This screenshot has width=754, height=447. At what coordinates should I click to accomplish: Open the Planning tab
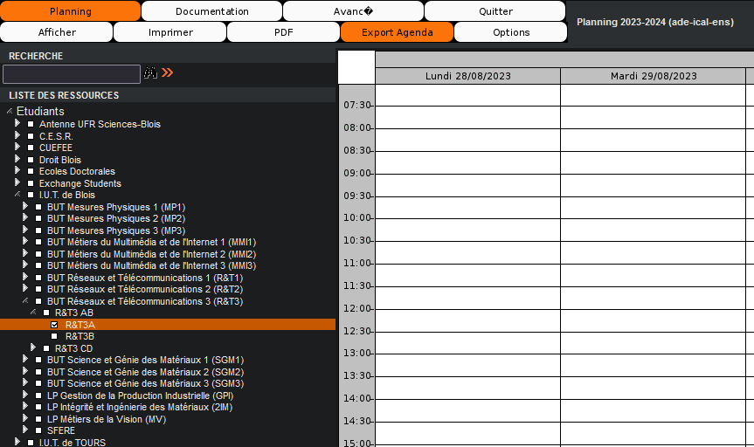pos(70,11)
